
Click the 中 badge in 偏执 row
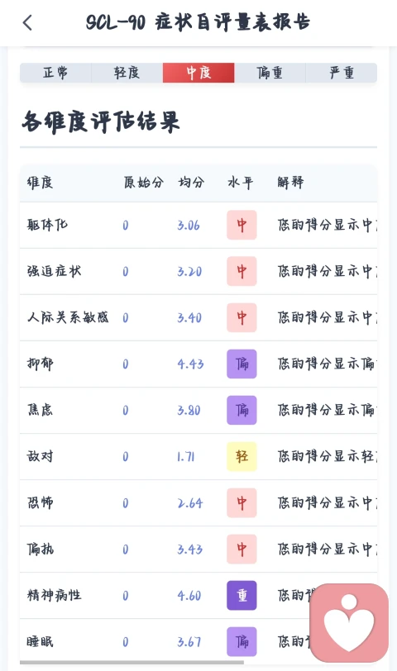point(242,549)
